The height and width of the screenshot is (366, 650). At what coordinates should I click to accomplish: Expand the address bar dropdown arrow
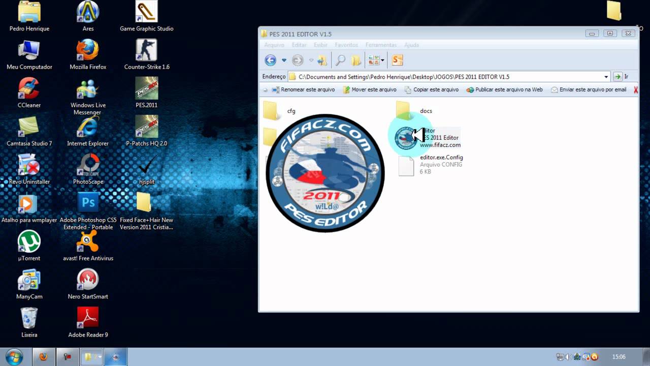coord(606,77)
